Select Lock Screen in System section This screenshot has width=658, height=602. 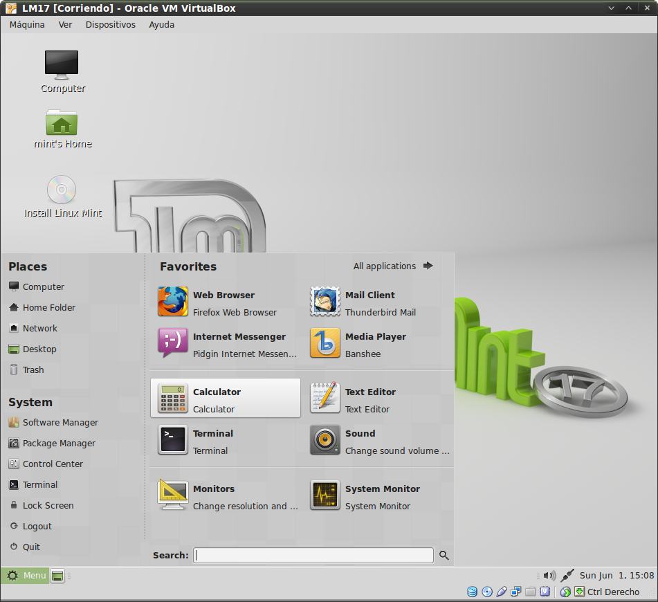(48, 505)
